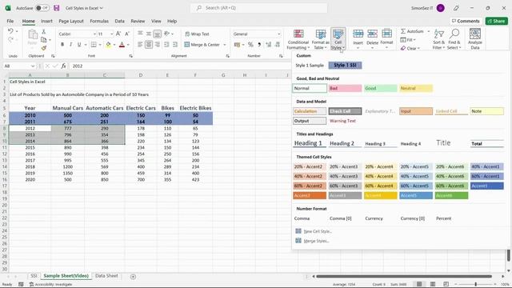Open Find & Select options
The height and width of the screenshot is (288, 512).
[x=454, y=39]
